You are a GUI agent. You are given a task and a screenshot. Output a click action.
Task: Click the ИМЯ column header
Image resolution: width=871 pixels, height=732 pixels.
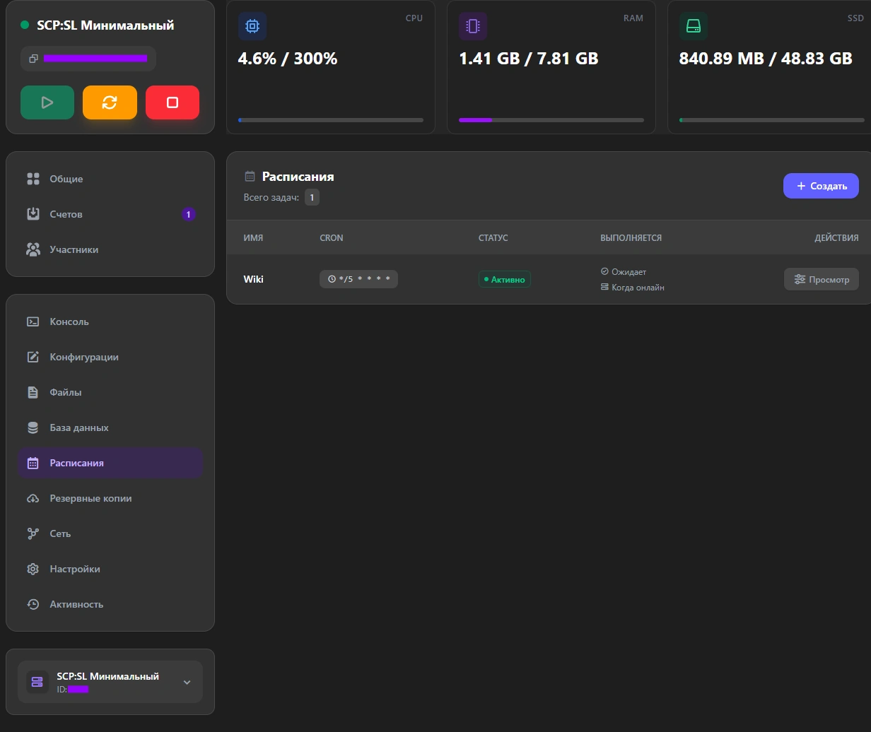tap(253, 238)
